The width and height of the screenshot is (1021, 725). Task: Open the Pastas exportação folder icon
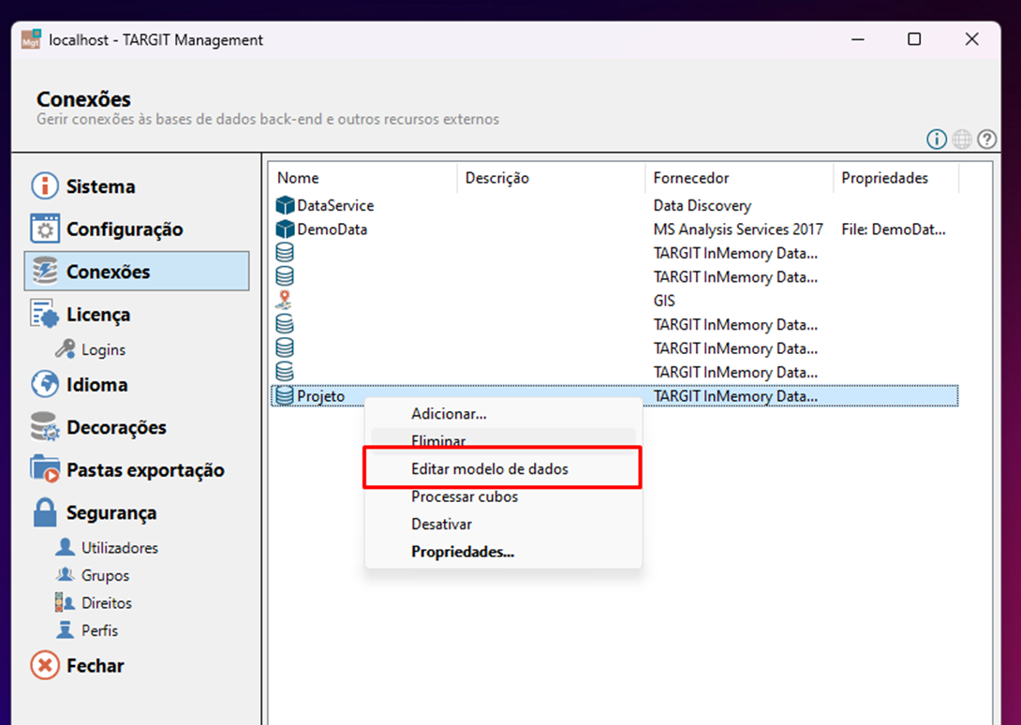coord(44,469)
